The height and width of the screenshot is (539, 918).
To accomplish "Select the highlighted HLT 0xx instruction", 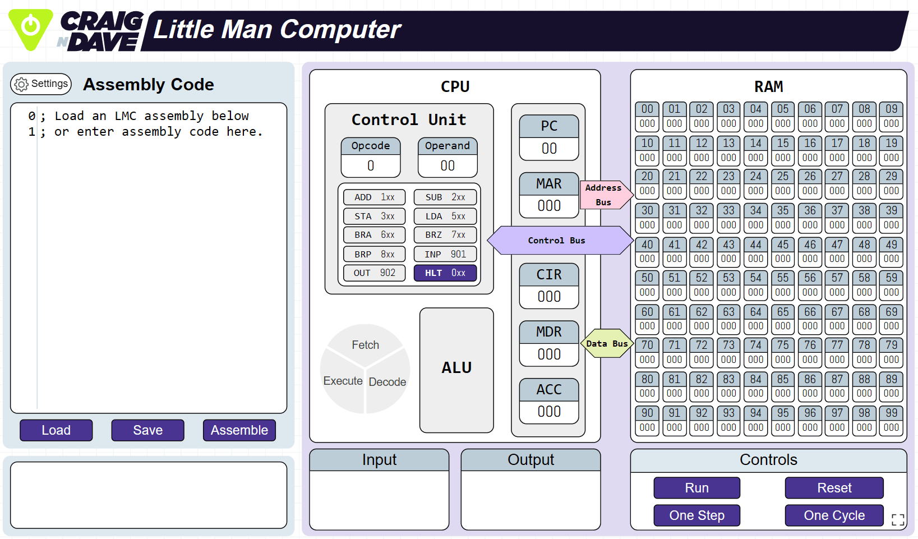I will 445,273.
